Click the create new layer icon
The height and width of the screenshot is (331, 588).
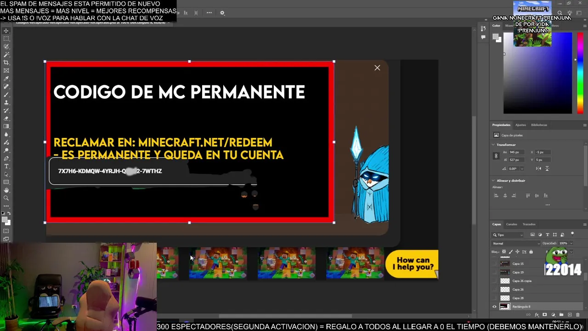pos(570,315)
